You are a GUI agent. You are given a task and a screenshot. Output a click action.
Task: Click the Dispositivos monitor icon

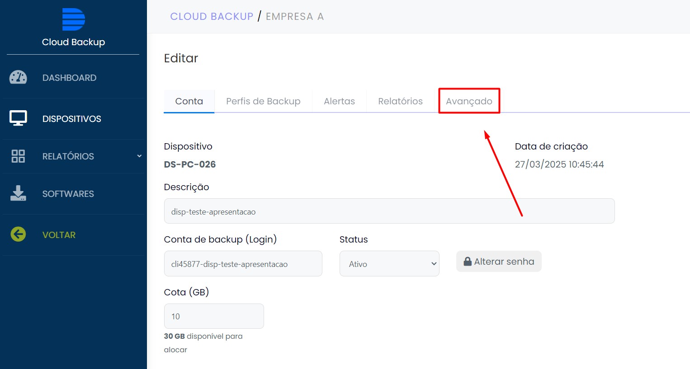point(18,118)
